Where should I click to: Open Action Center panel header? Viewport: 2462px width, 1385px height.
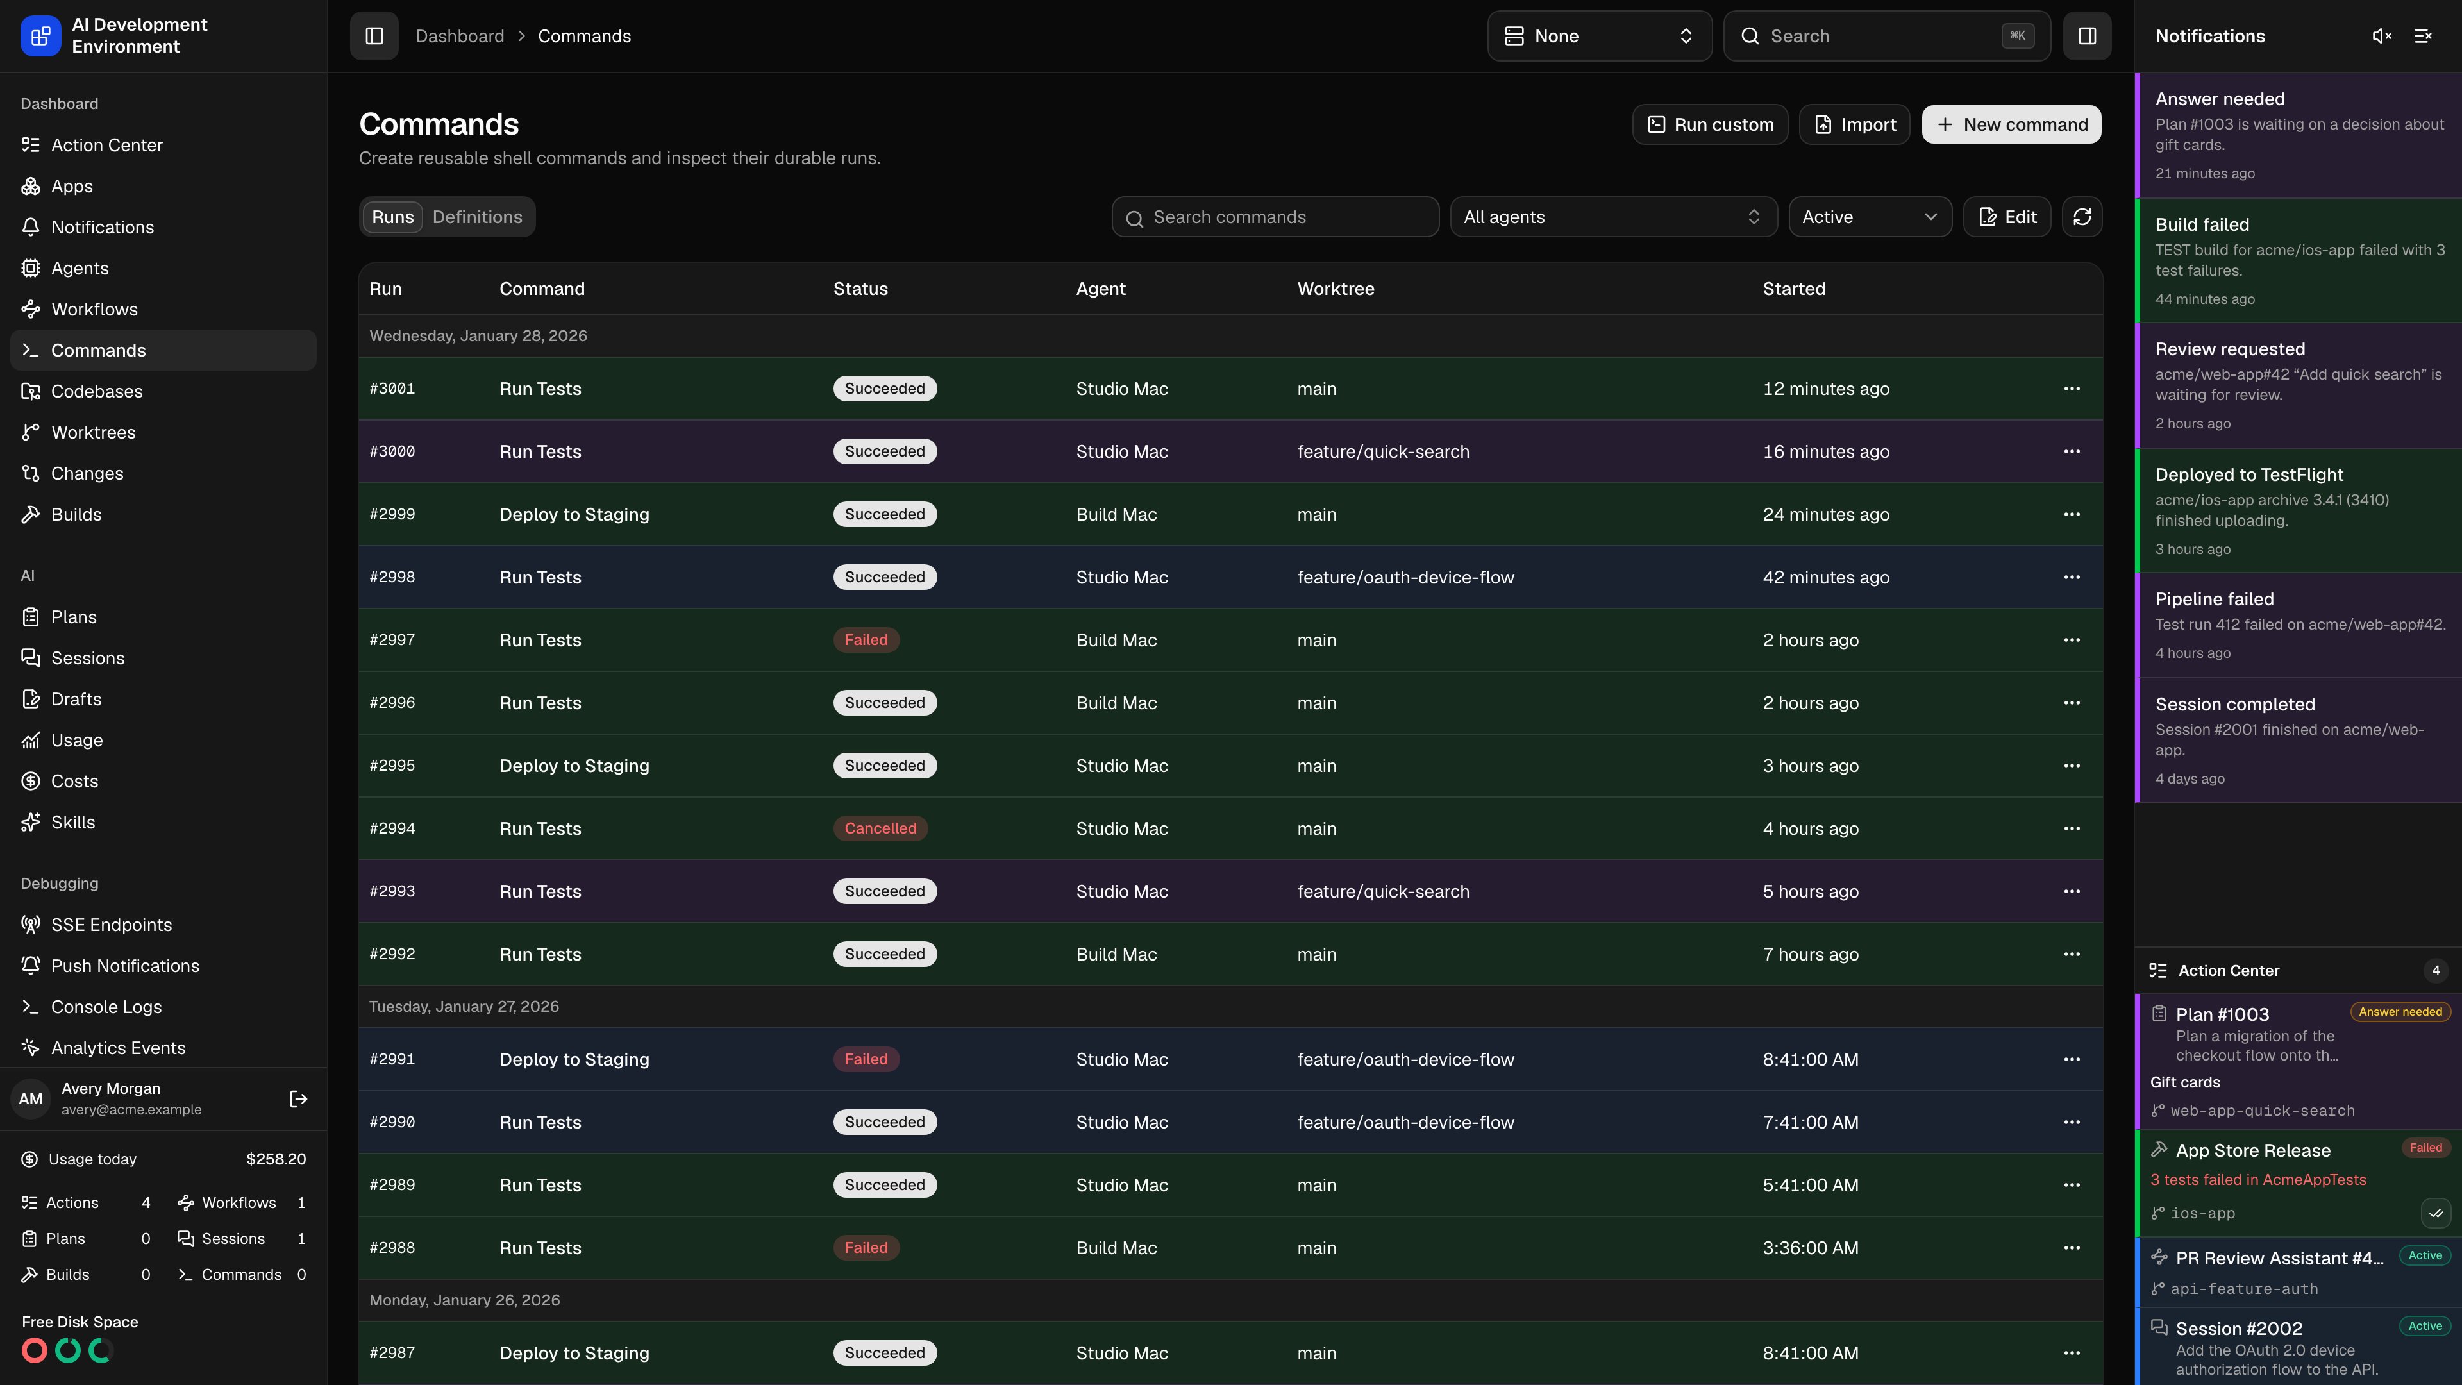(2299, 971)
